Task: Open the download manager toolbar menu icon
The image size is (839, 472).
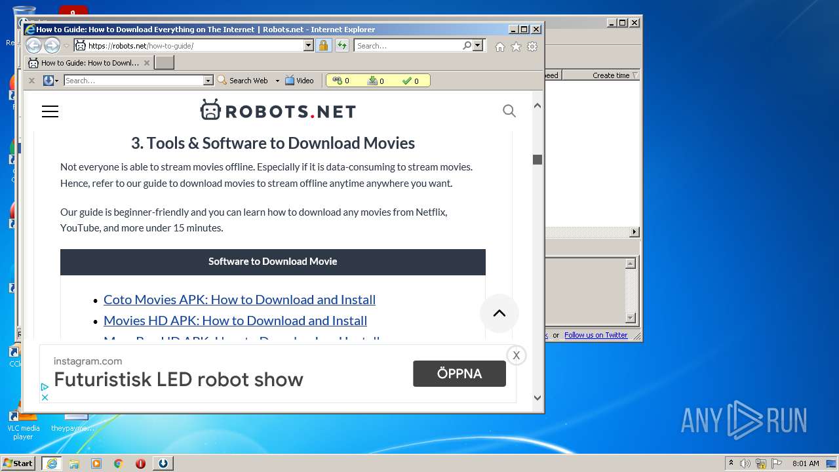Action: (x=50, y=81)
